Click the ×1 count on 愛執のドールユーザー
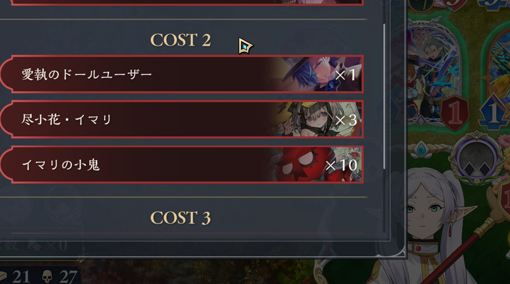The height and width of the screenshot is (284, 510). click(x=346, y=75)
